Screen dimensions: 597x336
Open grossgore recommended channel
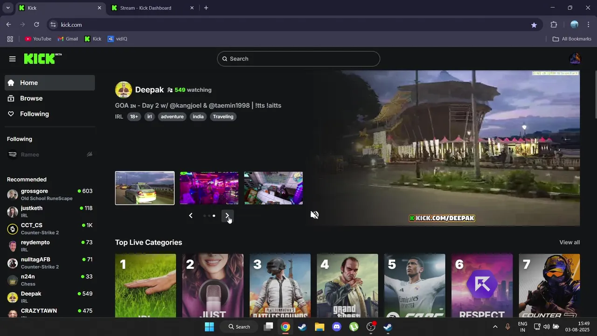pyautogui.click(x=50, y=195)
